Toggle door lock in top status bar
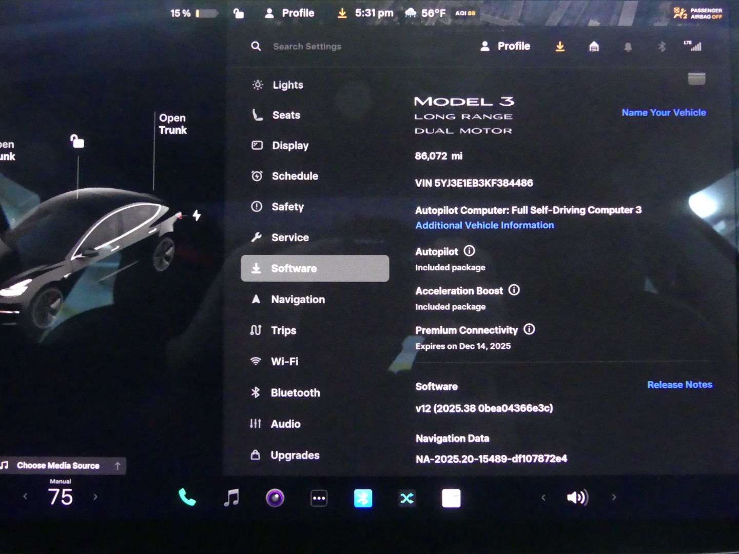The width and height of the screenshot is (739, 554). click(239, 13)
